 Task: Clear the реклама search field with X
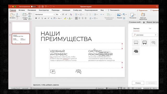coord(156,35)
